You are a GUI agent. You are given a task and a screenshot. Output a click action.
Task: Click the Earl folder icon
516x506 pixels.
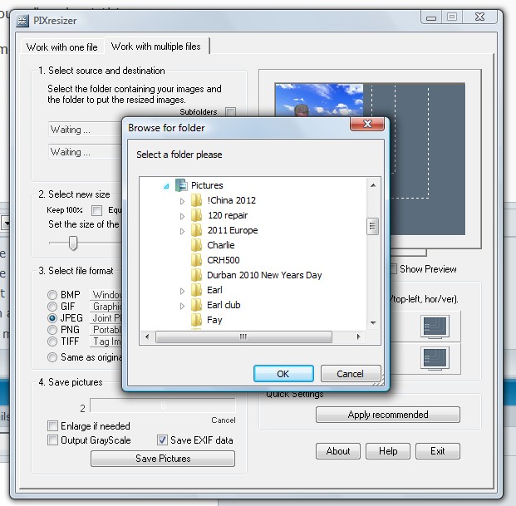click(x=196, y=290)
